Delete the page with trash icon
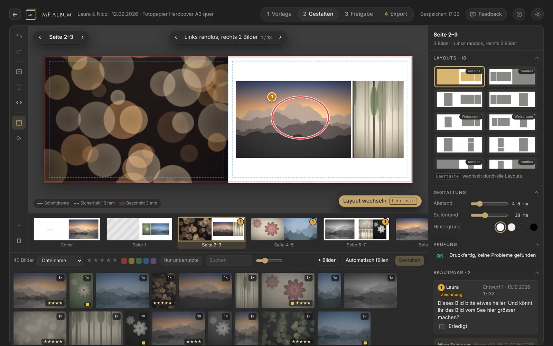This screenshot has width=553, height=346. [19, 240]
